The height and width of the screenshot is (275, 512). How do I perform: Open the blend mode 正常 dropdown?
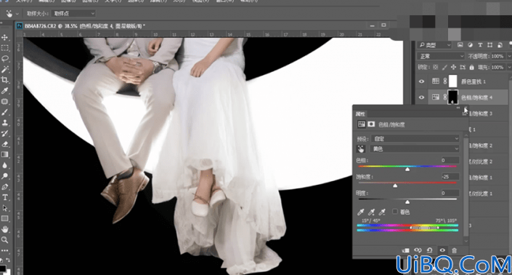pos(441,56)
